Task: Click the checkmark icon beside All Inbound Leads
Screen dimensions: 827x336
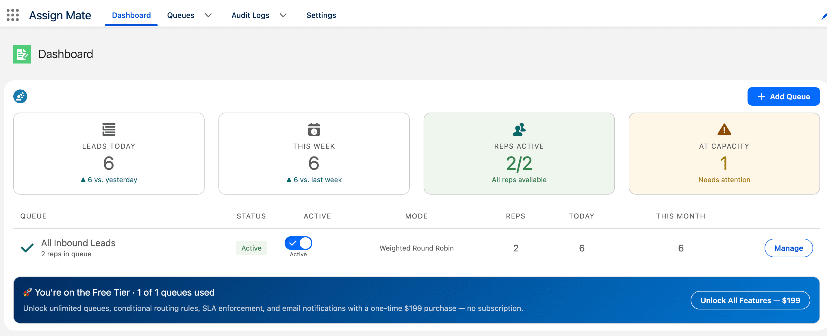Action: [27, 248]
